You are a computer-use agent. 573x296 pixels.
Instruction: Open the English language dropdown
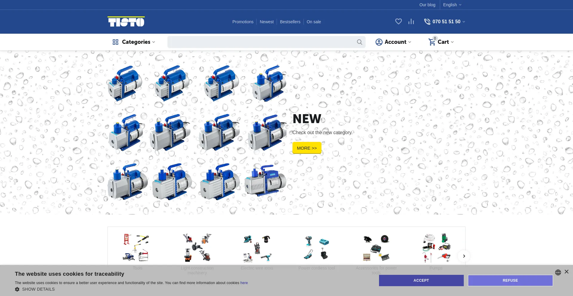pos(452,5)
